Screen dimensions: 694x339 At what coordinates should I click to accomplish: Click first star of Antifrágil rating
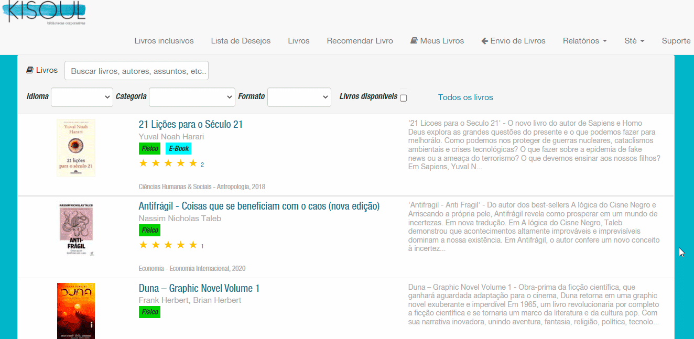pyautogui.click(x=144, y=245)
